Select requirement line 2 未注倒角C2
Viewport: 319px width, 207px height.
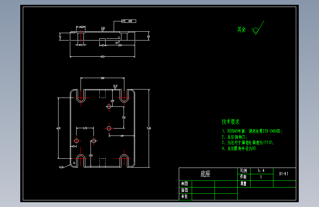pos(234,137)
